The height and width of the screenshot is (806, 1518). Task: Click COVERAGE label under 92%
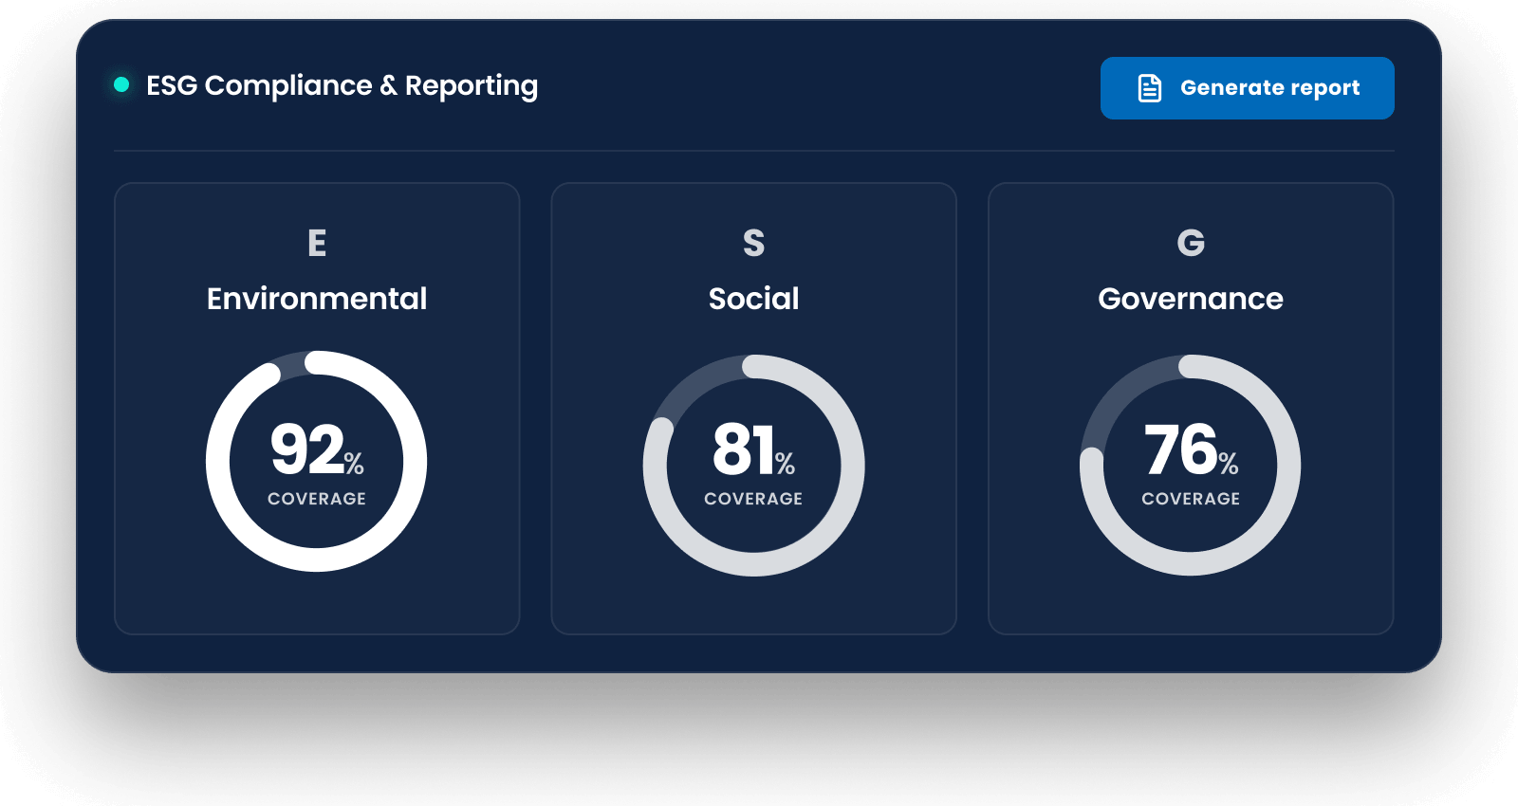click(317, 499)
